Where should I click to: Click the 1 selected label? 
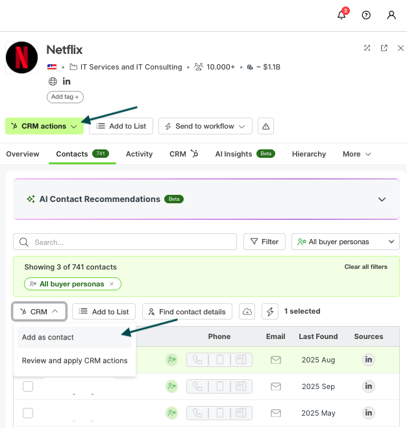point(302,311)
